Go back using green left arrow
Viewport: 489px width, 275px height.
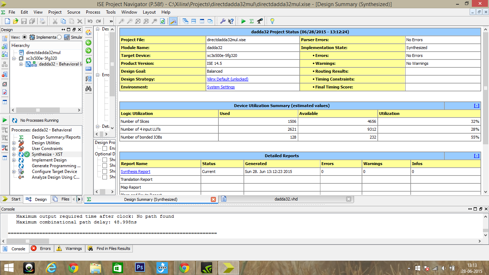88,42
